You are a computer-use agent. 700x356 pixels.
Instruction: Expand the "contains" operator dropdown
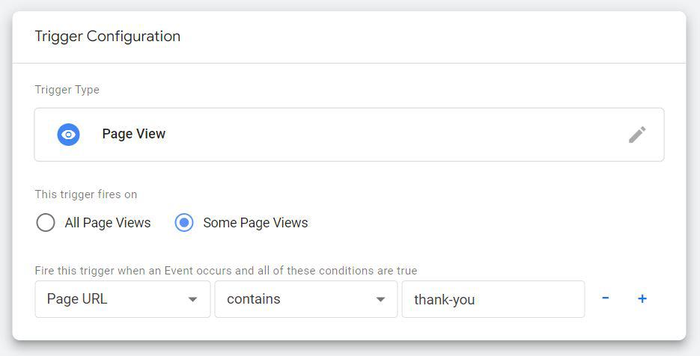click(305, 299)
